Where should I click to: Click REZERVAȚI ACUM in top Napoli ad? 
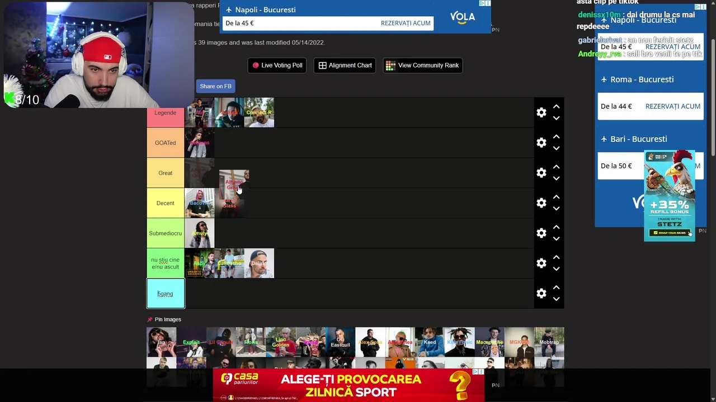[x=406, y=23]
